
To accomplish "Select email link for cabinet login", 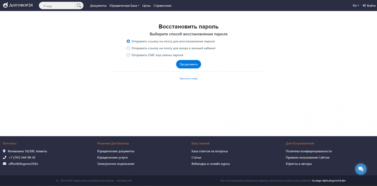I will 128,48.
